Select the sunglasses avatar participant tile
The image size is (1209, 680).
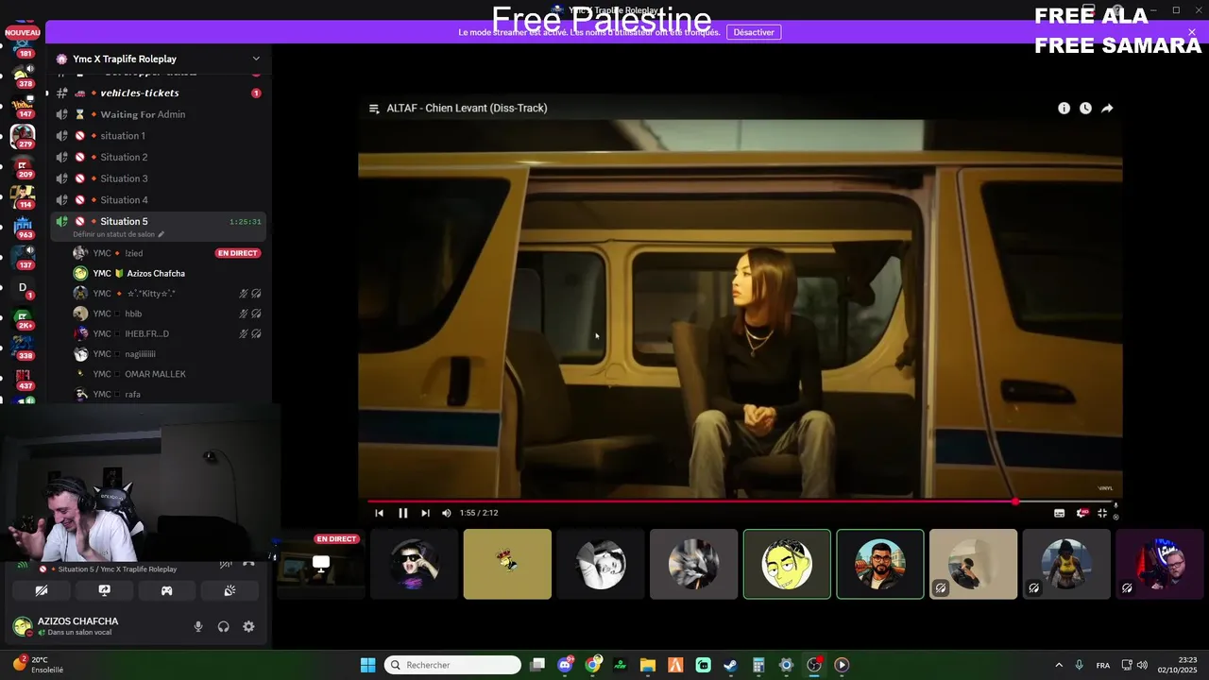click(x=414, y=564)
